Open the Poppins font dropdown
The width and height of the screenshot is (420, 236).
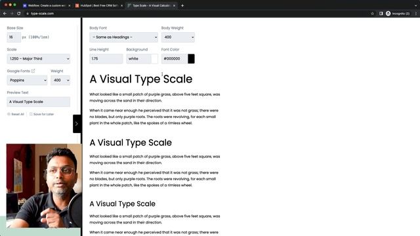click(x=27, y=80)
